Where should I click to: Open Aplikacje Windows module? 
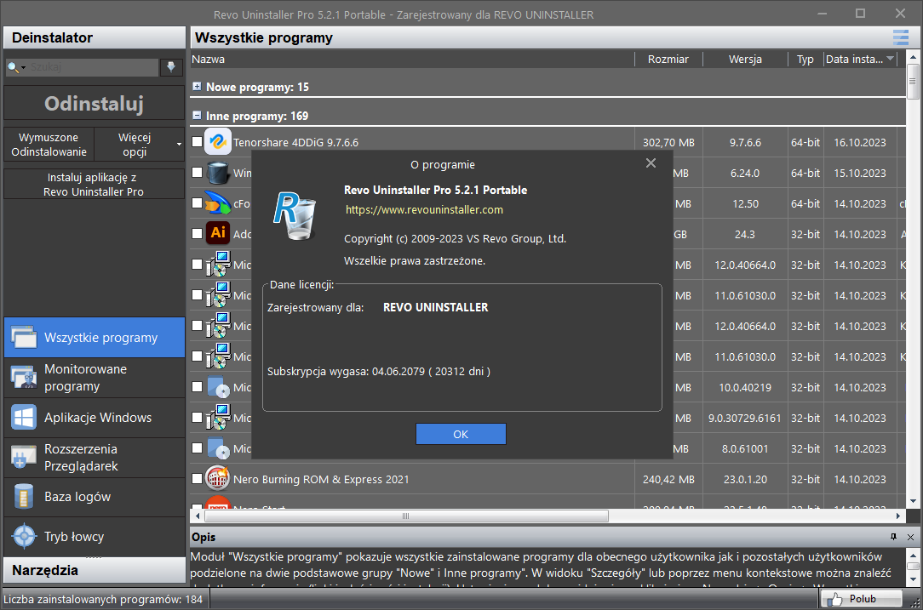tap(95, 418)
